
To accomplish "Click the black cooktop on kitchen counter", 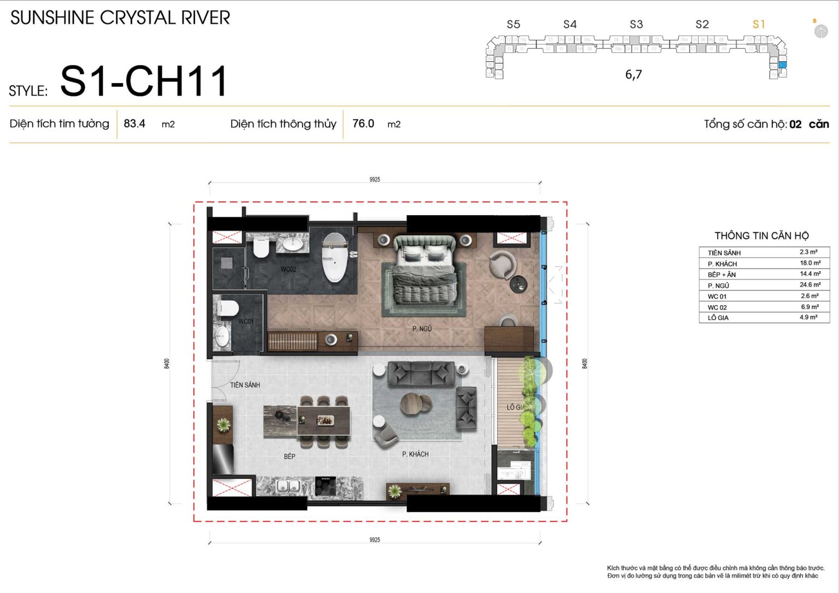I will point(326,486).
